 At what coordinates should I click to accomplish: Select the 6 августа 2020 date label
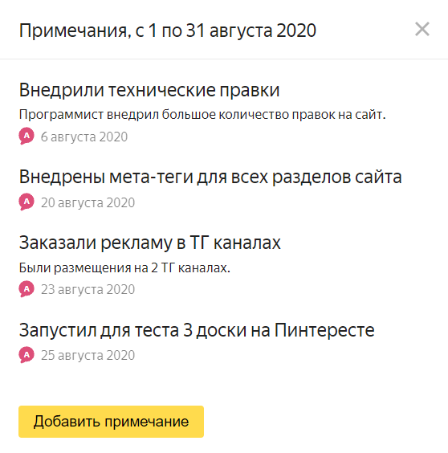(84, 137)
